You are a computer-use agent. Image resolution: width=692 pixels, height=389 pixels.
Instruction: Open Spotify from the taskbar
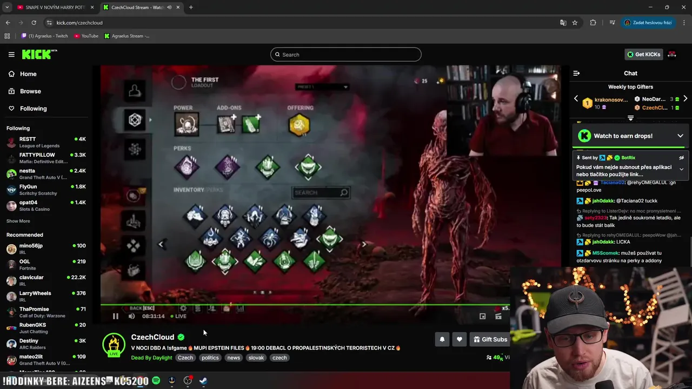click(156, 381)
